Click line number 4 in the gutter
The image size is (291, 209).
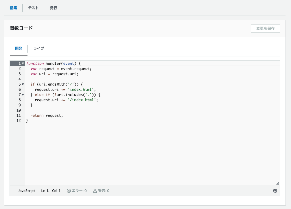point(19,79)
